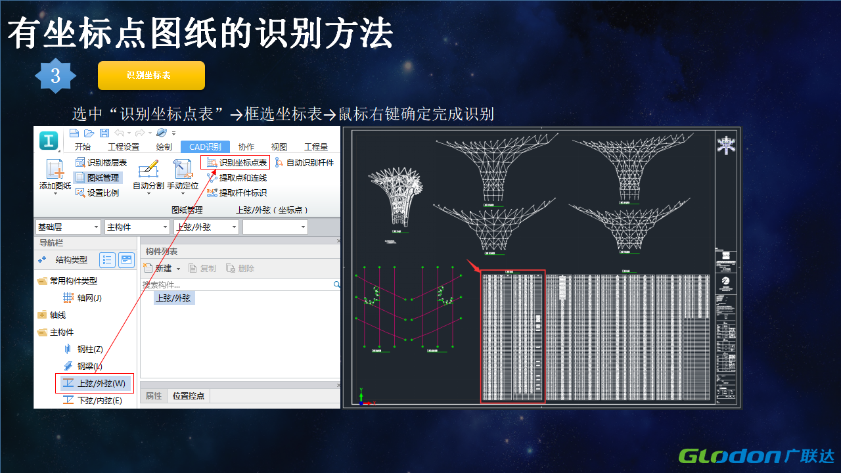
Task: Toggle the 图纸管理 button
Action: [97, 177]
